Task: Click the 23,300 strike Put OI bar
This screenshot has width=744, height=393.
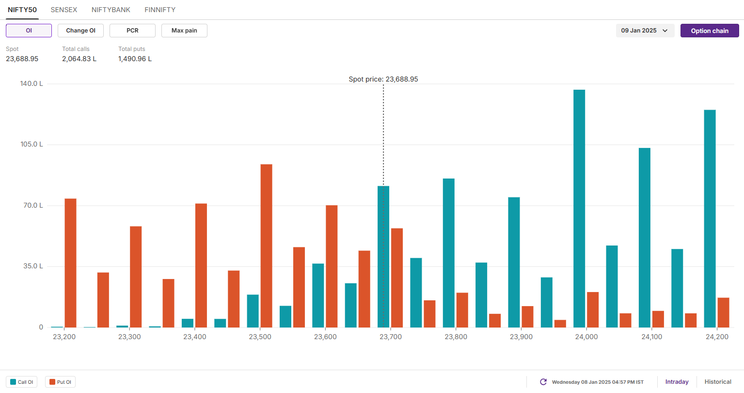Action: tap(136, 277)
